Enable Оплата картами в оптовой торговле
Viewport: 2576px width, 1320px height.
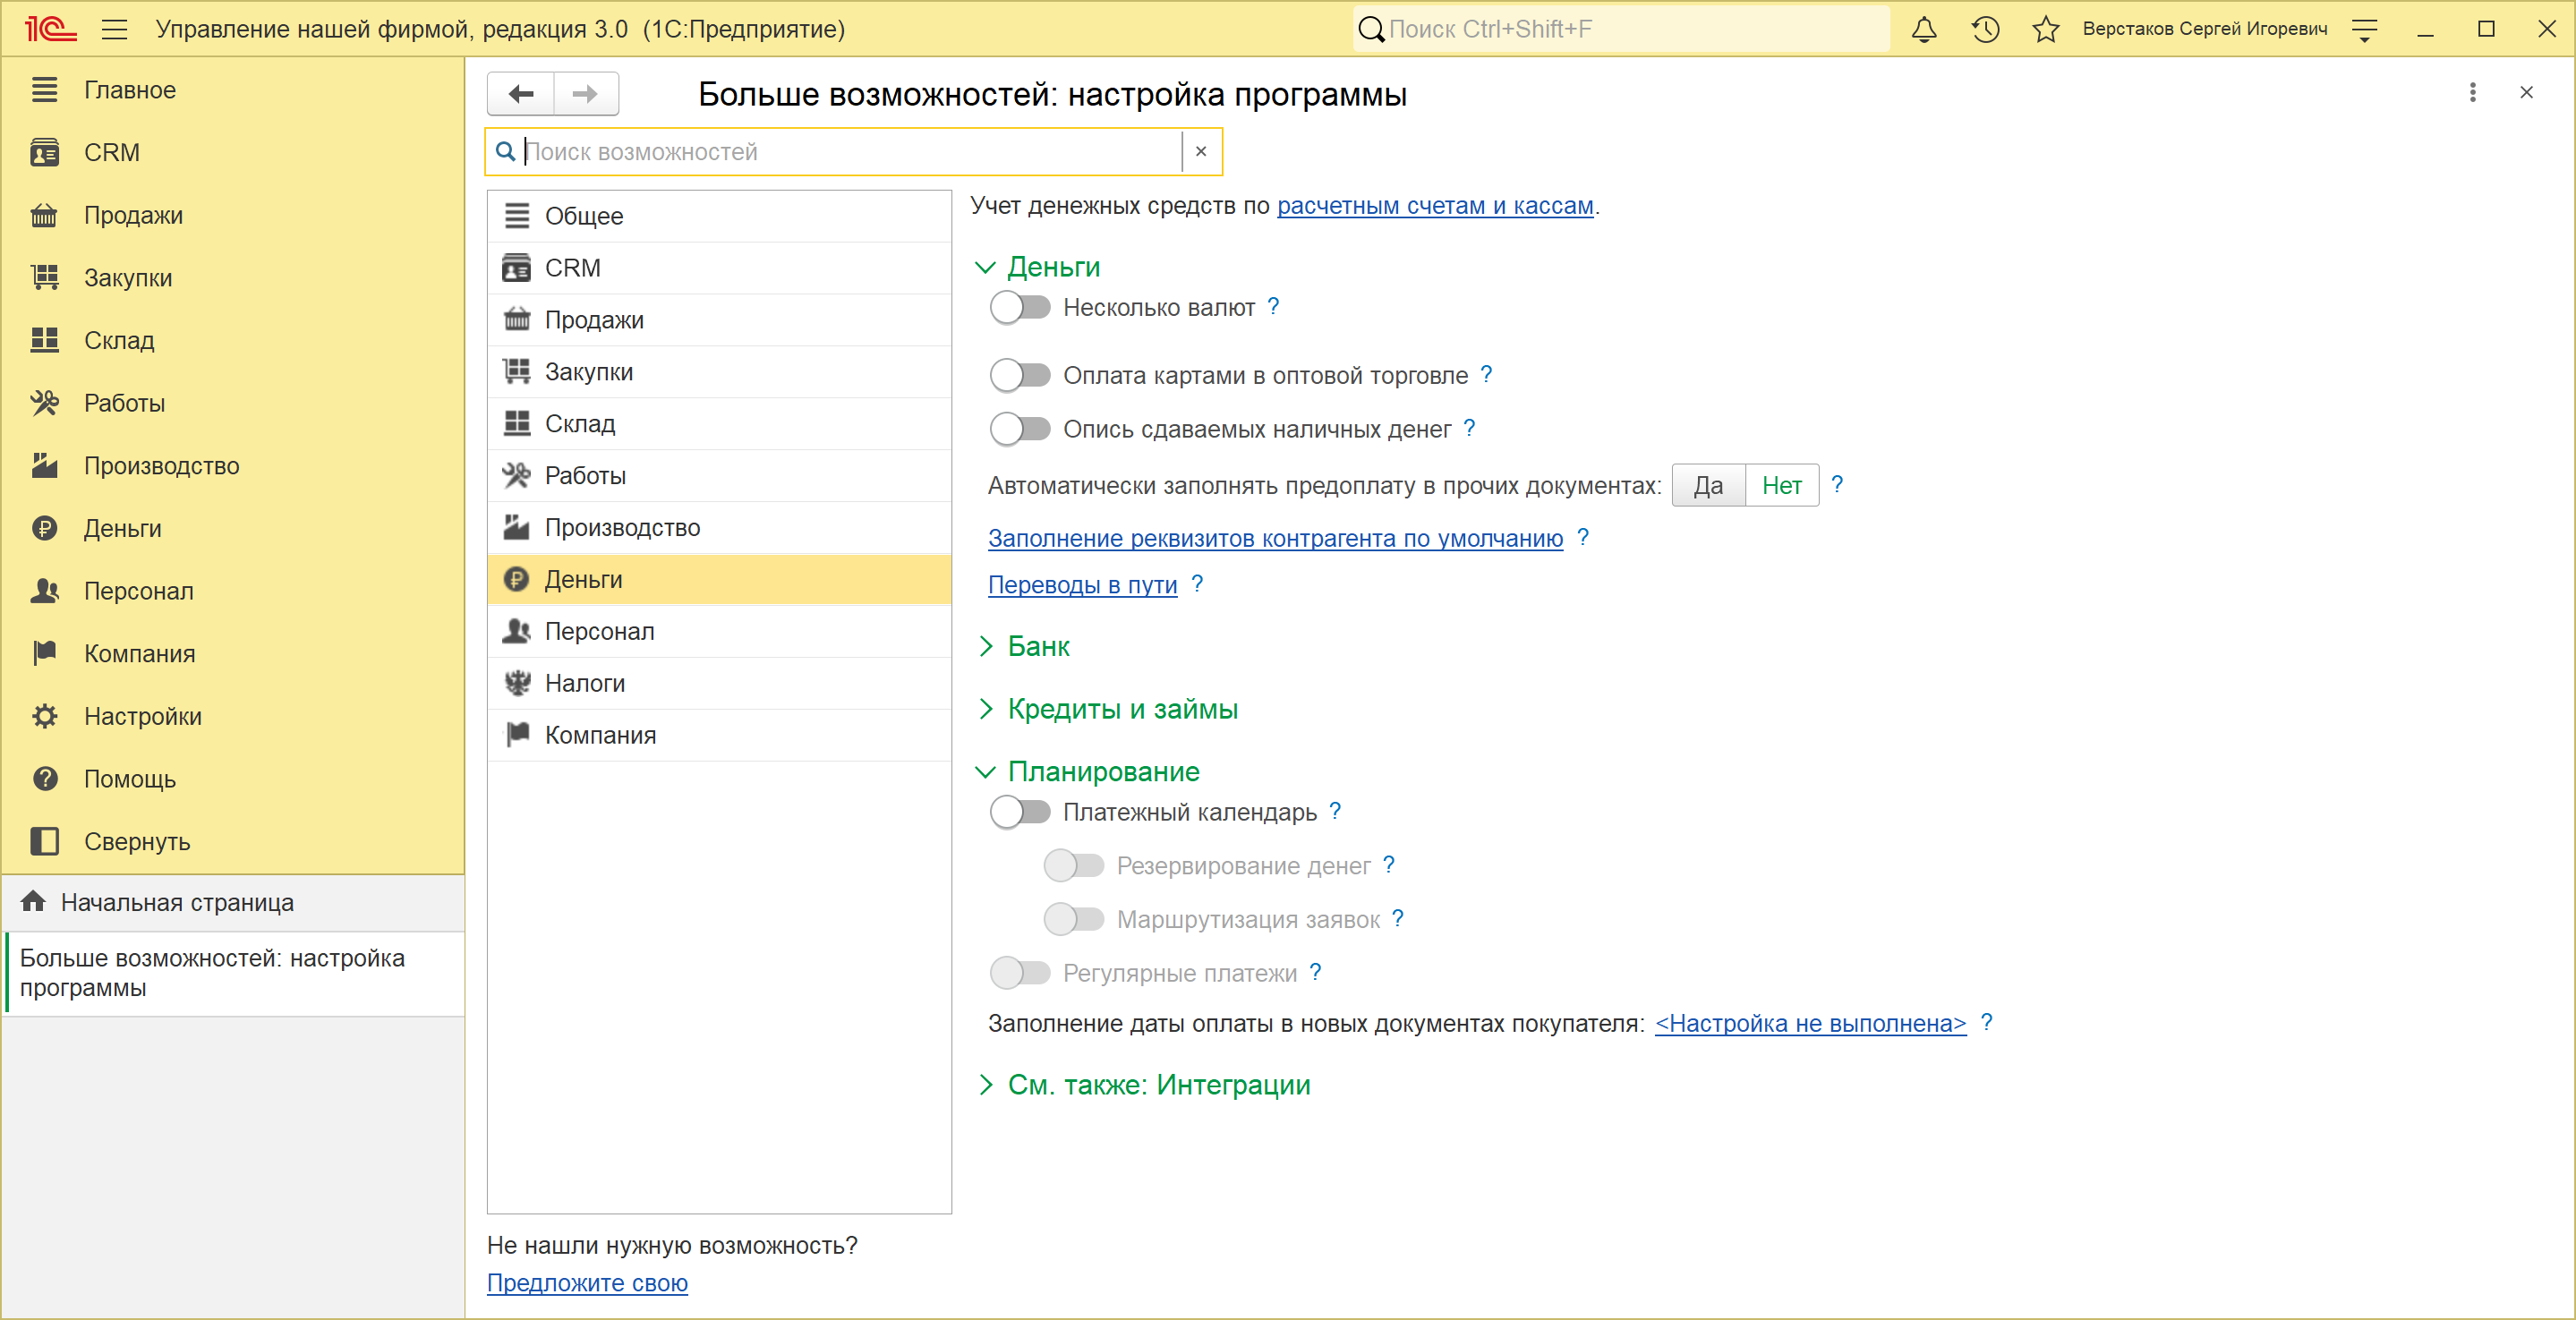1020,375
